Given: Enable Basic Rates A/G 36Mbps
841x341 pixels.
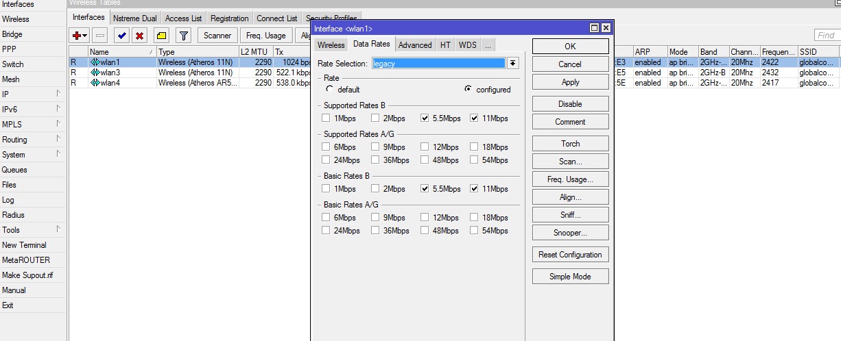Looking at the screenshot, I should click(375, 230).
